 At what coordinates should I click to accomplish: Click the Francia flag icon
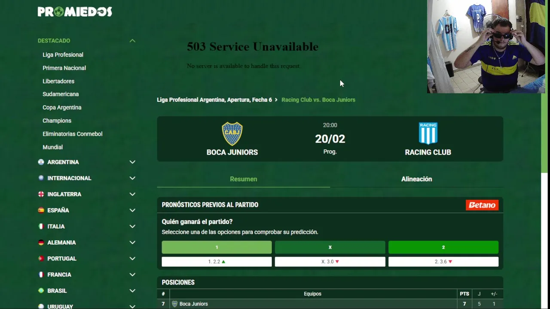pos(41,275)
